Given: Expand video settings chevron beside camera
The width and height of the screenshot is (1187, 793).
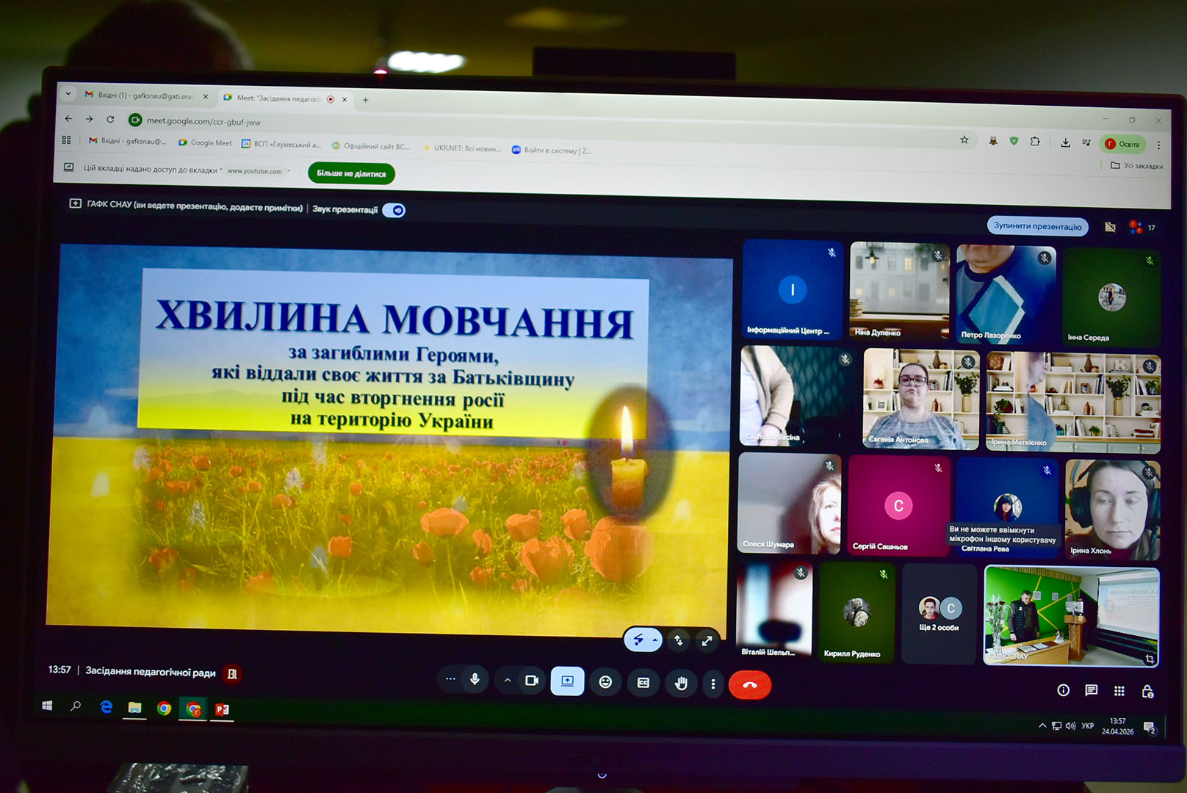Looking at the screenshot, I should (x=508, y=681).
